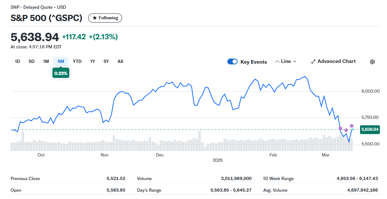Click the S&P 500 (^GSPC) title
The width and height of the screenshot is (387, 199).
(46, 18)
